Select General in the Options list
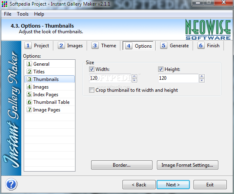234x194 pixels. point(49,64)
